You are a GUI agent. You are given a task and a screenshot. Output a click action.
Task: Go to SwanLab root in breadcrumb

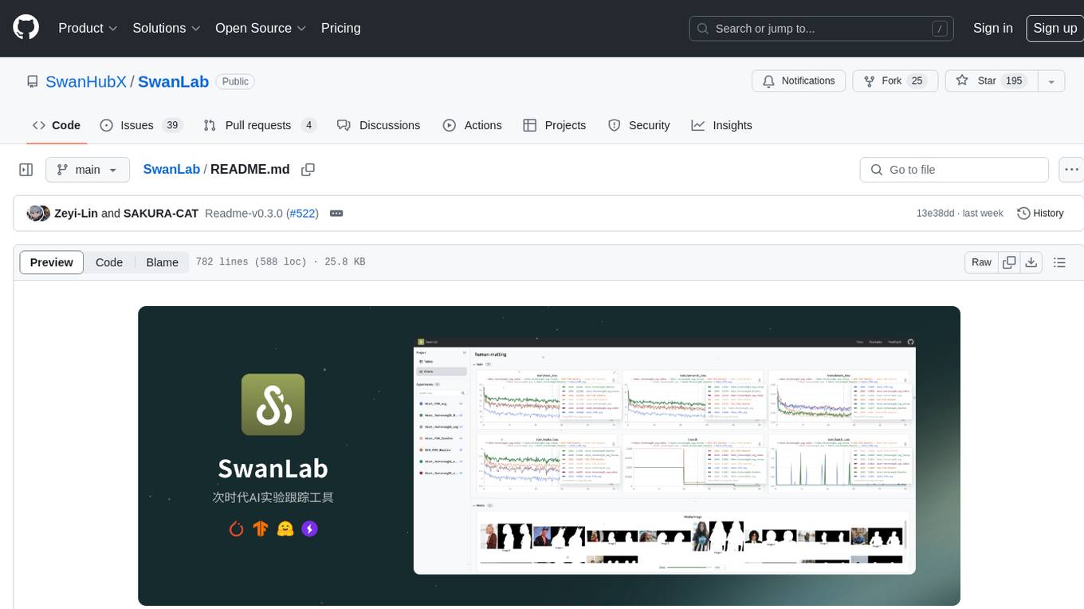[171, 170]
